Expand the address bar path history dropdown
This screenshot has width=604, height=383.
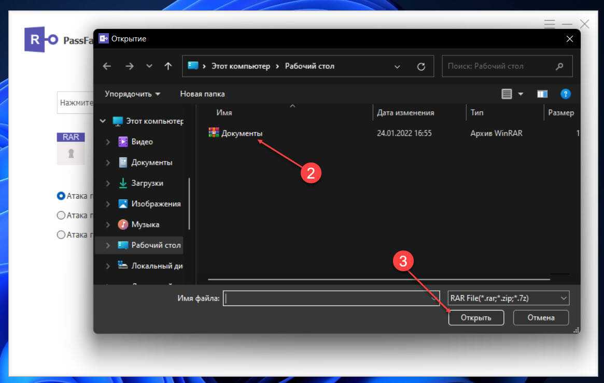point(397,67)
